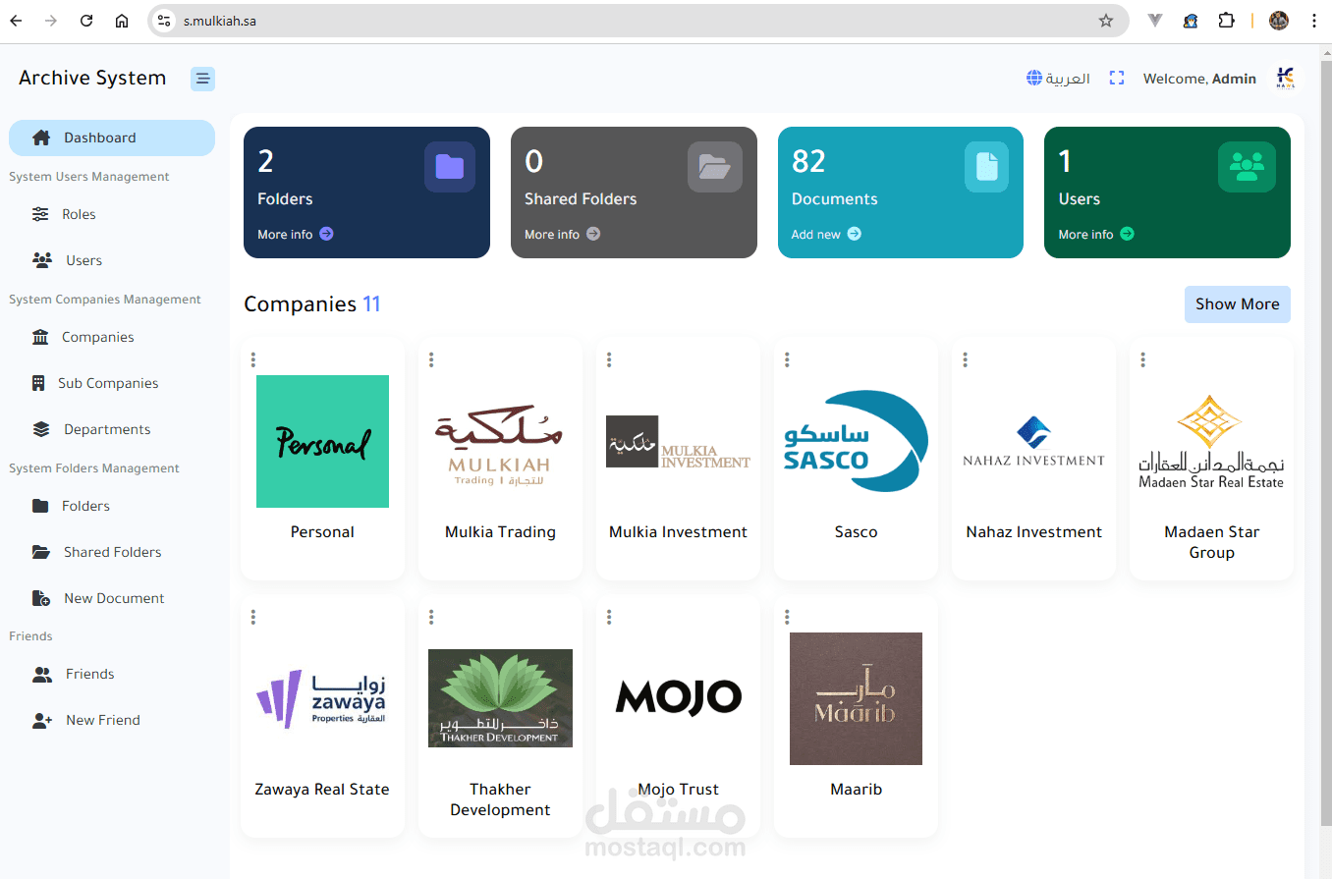Viewport: 1332px width, 879px height.
Task: Click the New Friend add-user icon
Action: point(42,720)
